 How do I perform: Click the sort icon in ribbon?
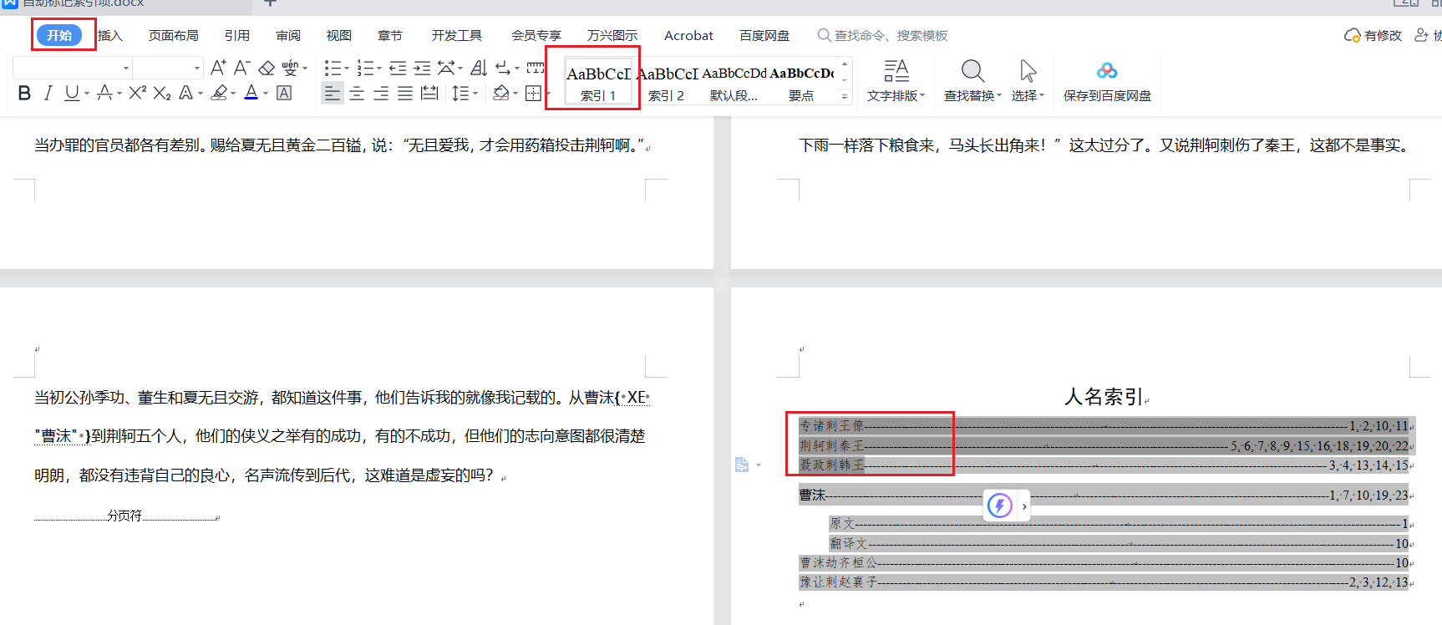(x=479, y=68)
